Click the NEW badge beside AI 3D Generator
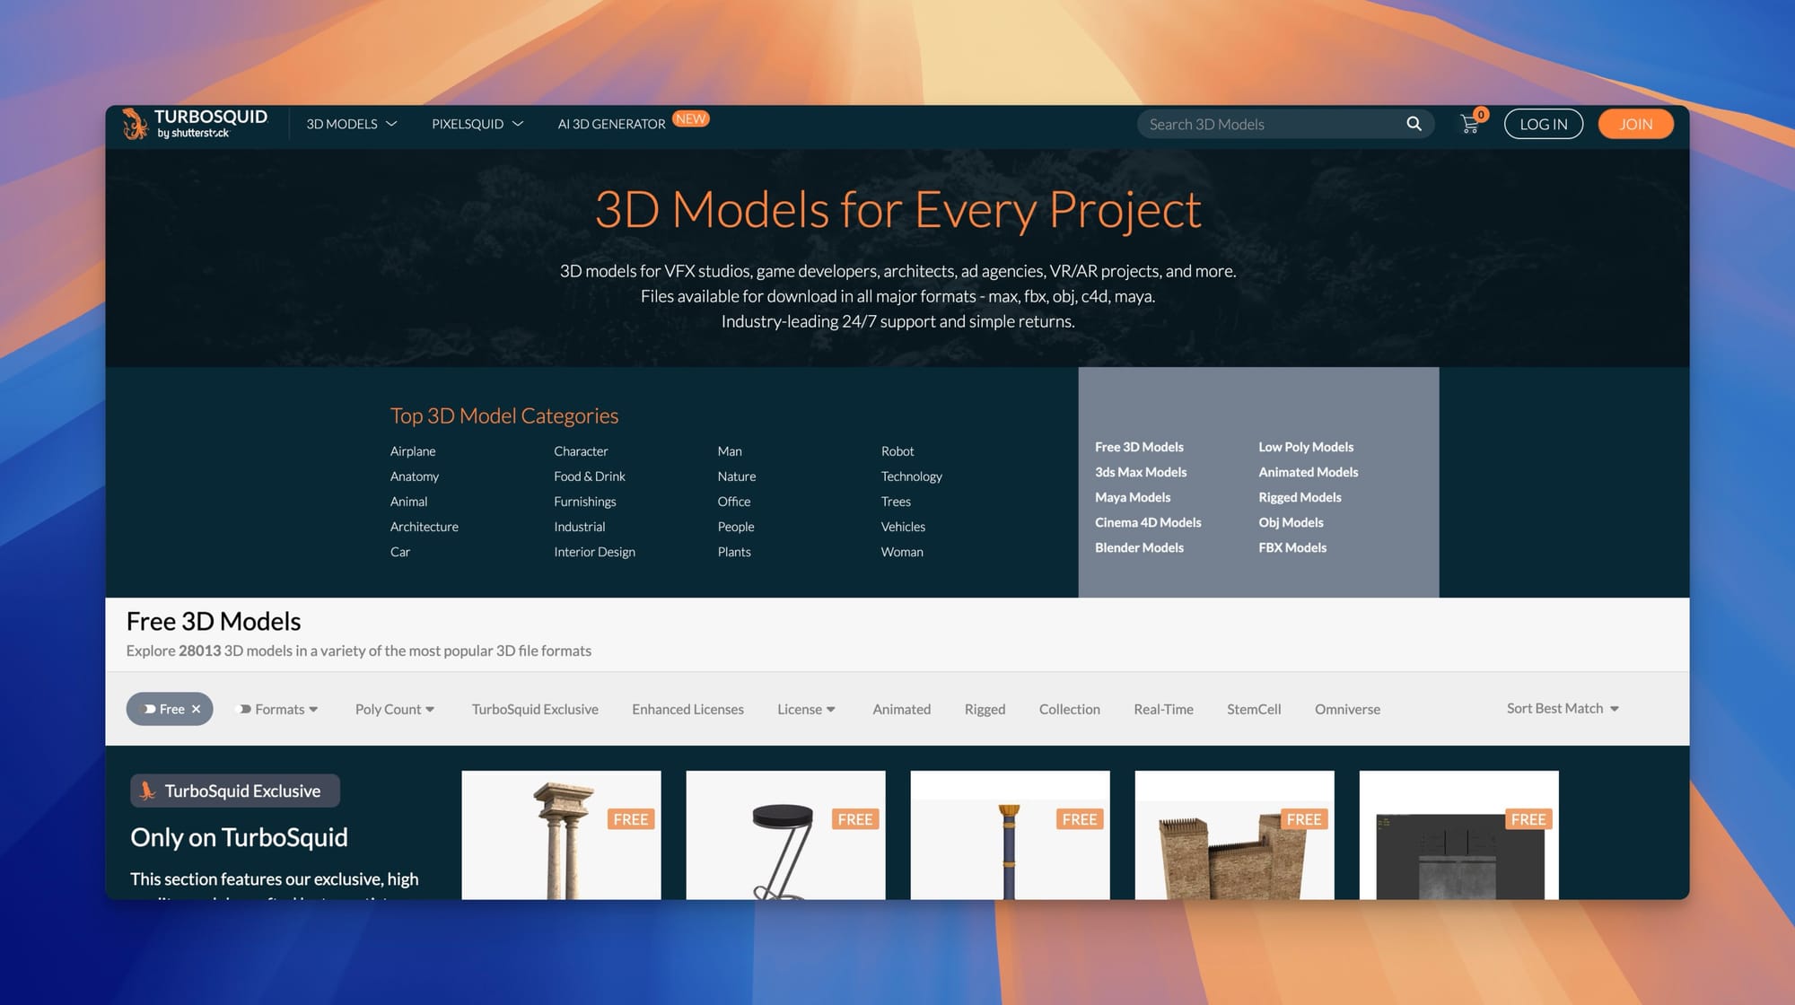1795x1005 pixels. coord(690,118)
